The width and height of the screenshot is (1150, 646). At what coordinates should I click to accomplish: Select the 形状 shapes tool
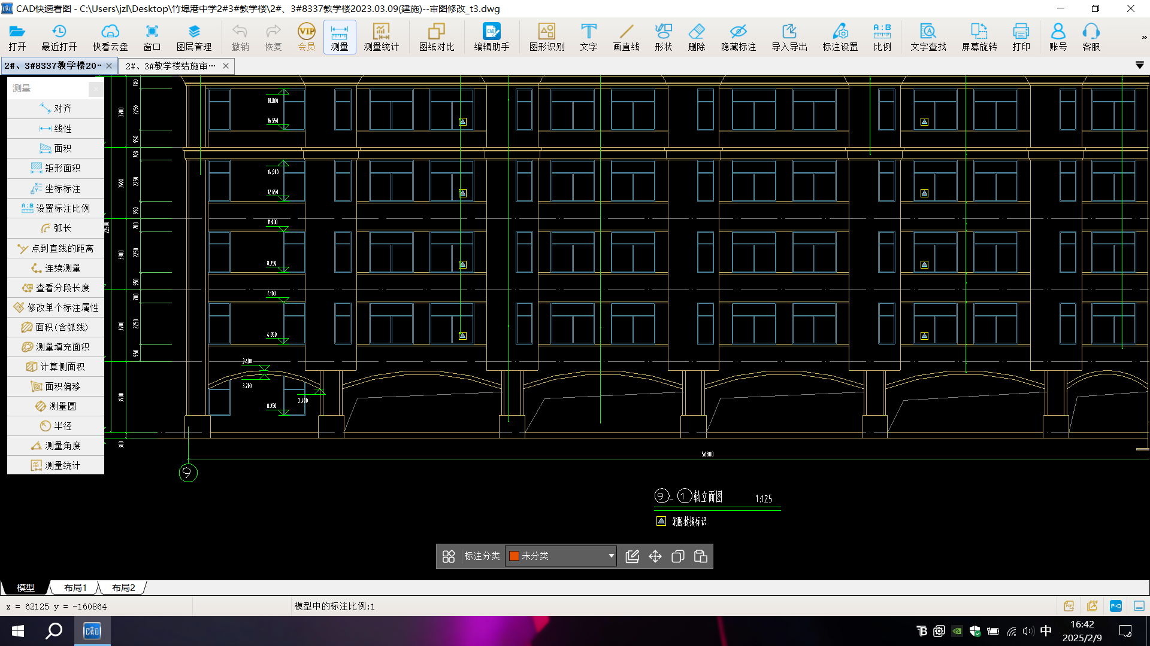(x=664, y=37)
